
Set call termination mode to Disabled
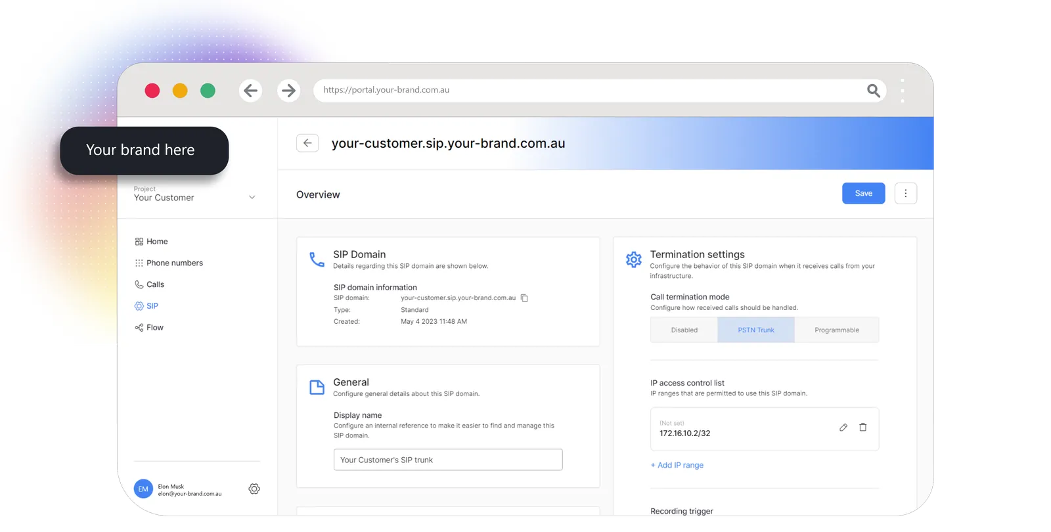coord(684,330)
